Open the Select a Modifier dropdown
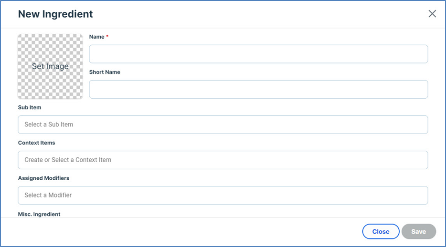The image size is (446, 247). click(x=223, y=195)
